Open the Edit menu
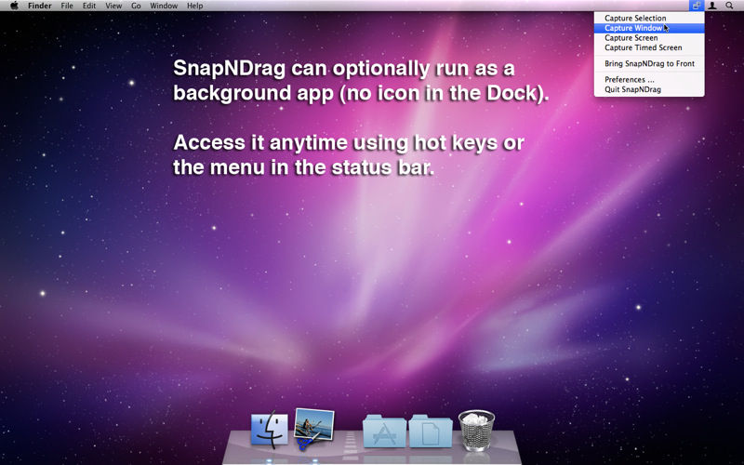The width and height of the screenshot is (744, 465). [x=89, y=6]
